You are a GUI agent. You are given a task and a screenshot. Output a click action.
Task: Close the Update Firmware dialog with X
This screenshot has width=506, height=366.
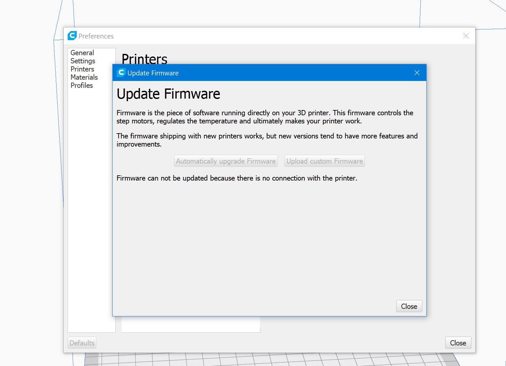(417, 72)
